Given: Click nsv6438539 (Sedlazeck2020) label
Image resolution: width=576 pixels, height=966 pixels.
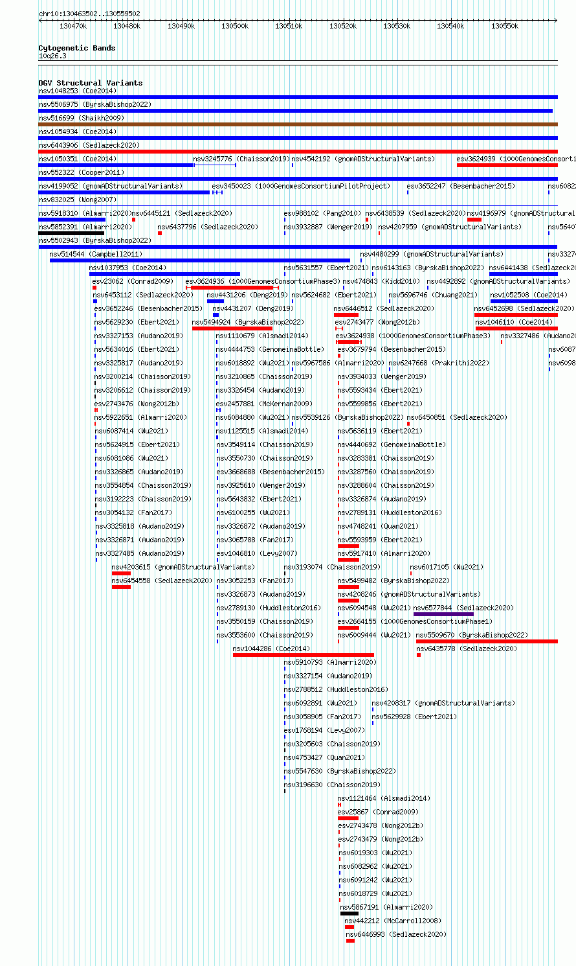Looking at the screenshot, I should click(415, 214).
